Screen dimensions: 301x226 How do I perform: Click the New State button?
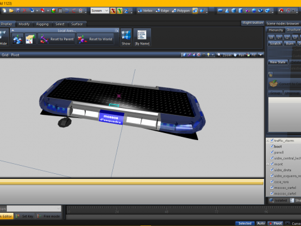coord(278,62)
